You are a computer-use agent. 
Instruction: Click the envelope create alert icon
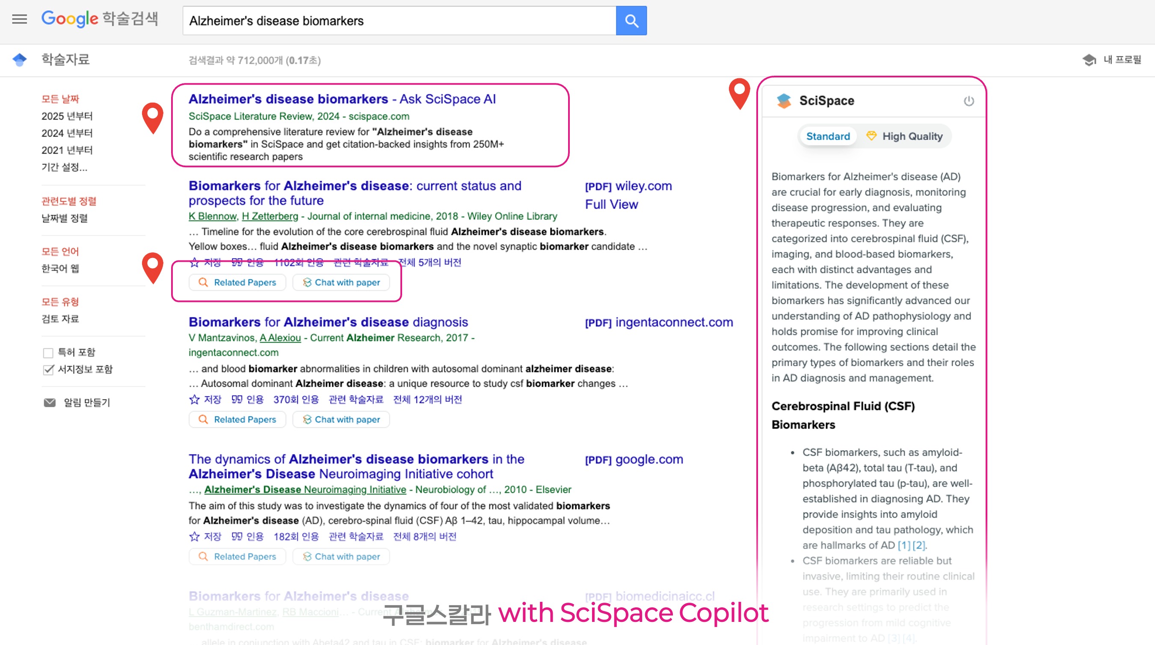click(x=49, y=402)
